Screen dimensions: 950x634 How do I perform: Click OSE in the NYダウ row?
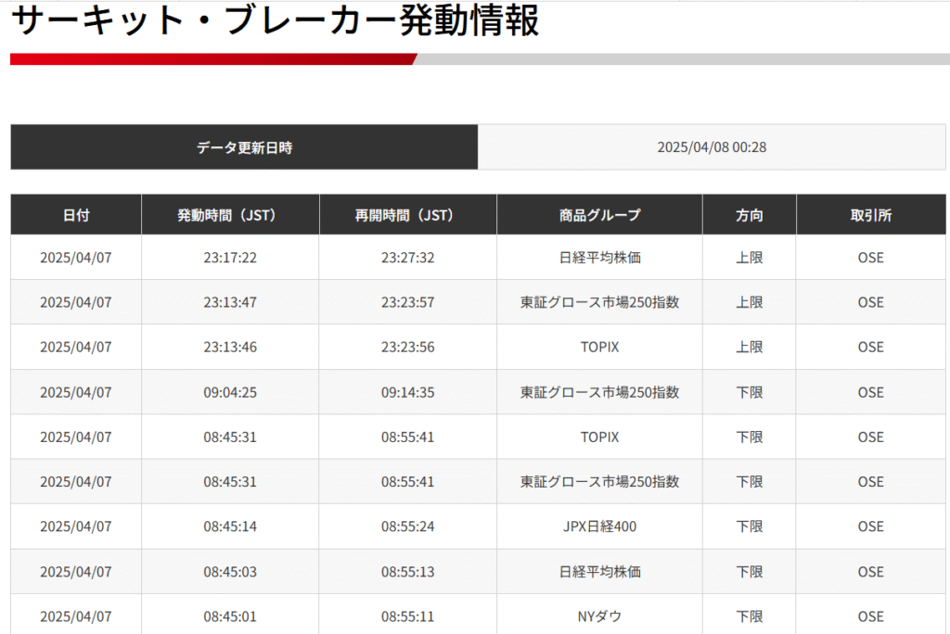point(870,616)
